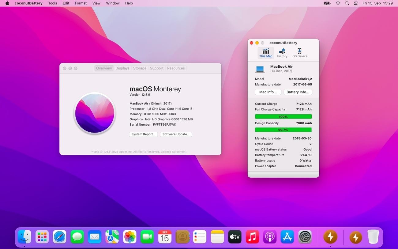Viewport: 398px width, 249px height.
Task: Select This Mac toolbar icon in coconutBattery
Action: (266, 53)
